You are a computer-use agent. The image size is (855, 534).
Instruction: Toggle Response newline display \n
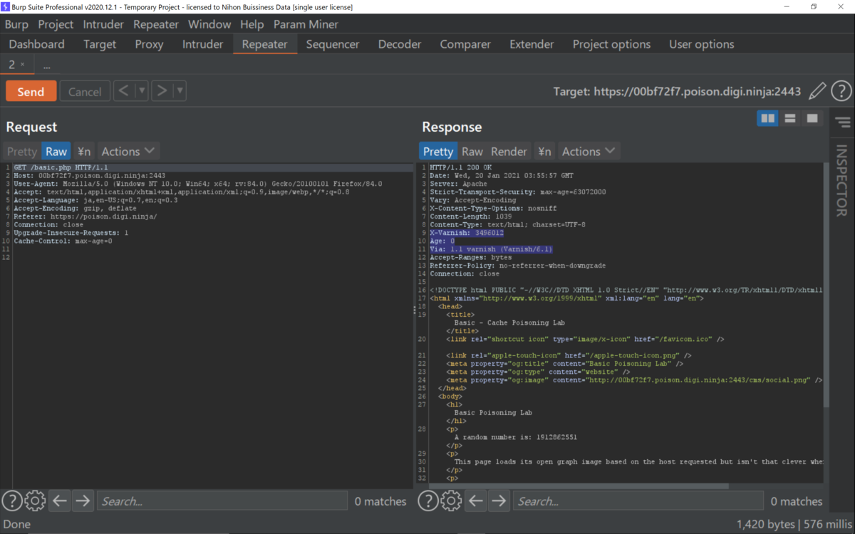coord(544,151)
